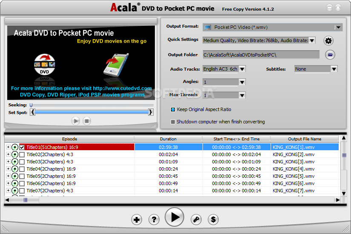Viewport: 351px width, 234px height.
Task: Expand Title03 chapters tree node
Action: [x=8, y=161]
